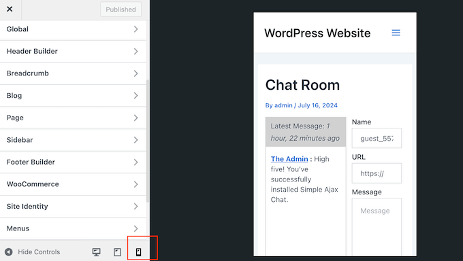
Task: Click The Admin chat username link
Action: [289, 159]
